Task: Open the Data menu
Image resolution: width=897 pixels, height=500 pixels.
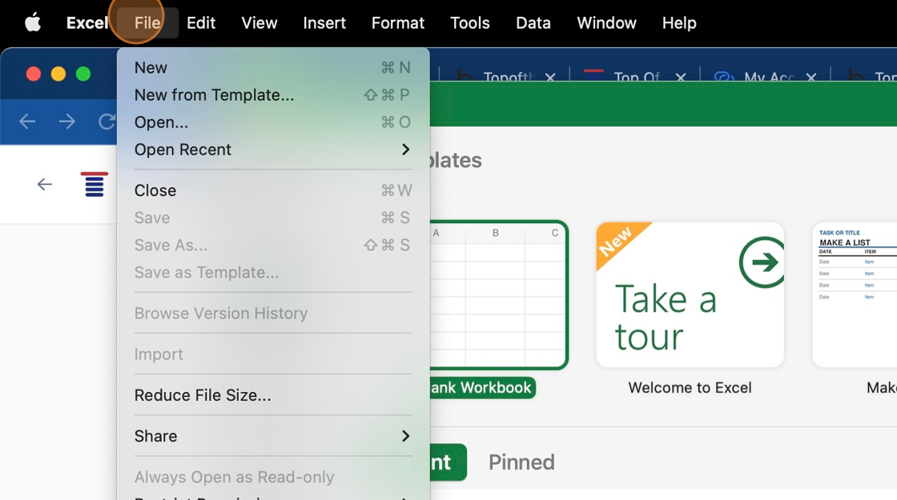Action: pos(533,23)
